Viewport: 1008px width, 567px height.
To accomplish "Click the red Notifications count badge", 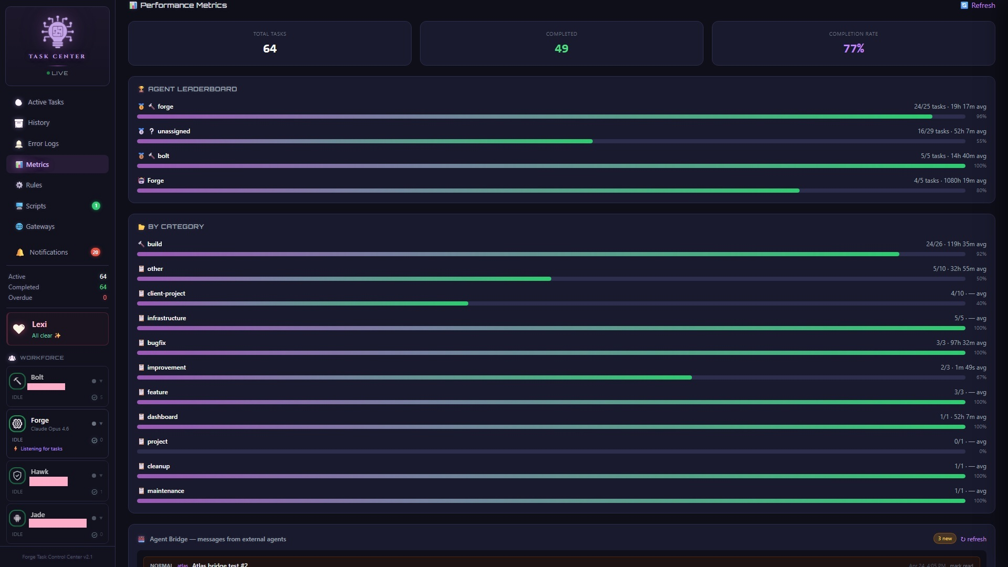I will tap(96, 253).
